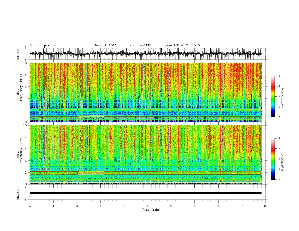Screen dimensions: 299x231
Task: Click the "-7" label on ch.2 color scale
Action: click(x=279, y=180)
